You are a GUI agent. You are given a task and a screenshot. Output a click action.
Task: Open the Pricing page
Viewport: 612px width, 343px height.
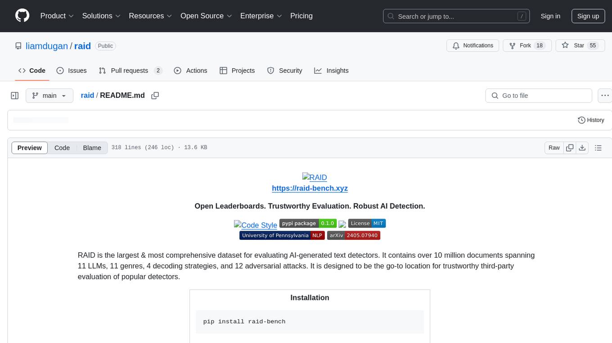(301, 16)
